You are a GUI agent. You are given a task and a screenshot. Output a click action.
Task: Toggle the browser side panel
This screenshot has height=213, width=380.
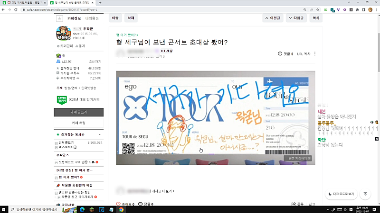point(364,9)
